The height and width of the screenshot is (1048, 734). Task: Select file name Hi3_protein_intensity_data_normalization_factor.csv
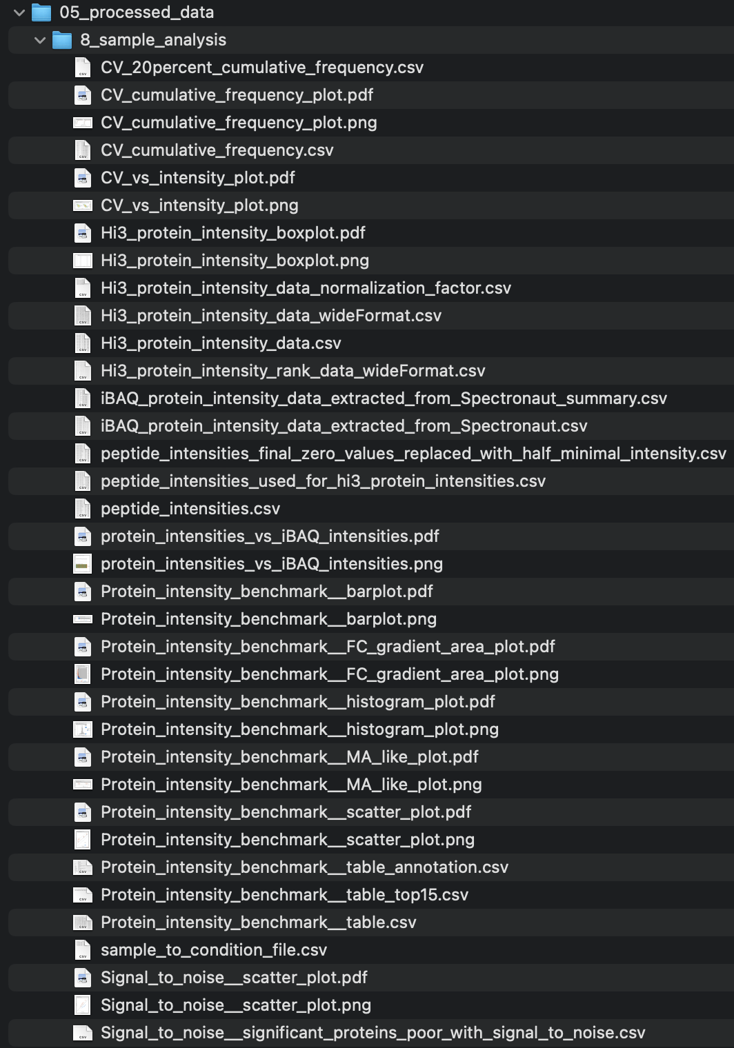coord(306,288)
